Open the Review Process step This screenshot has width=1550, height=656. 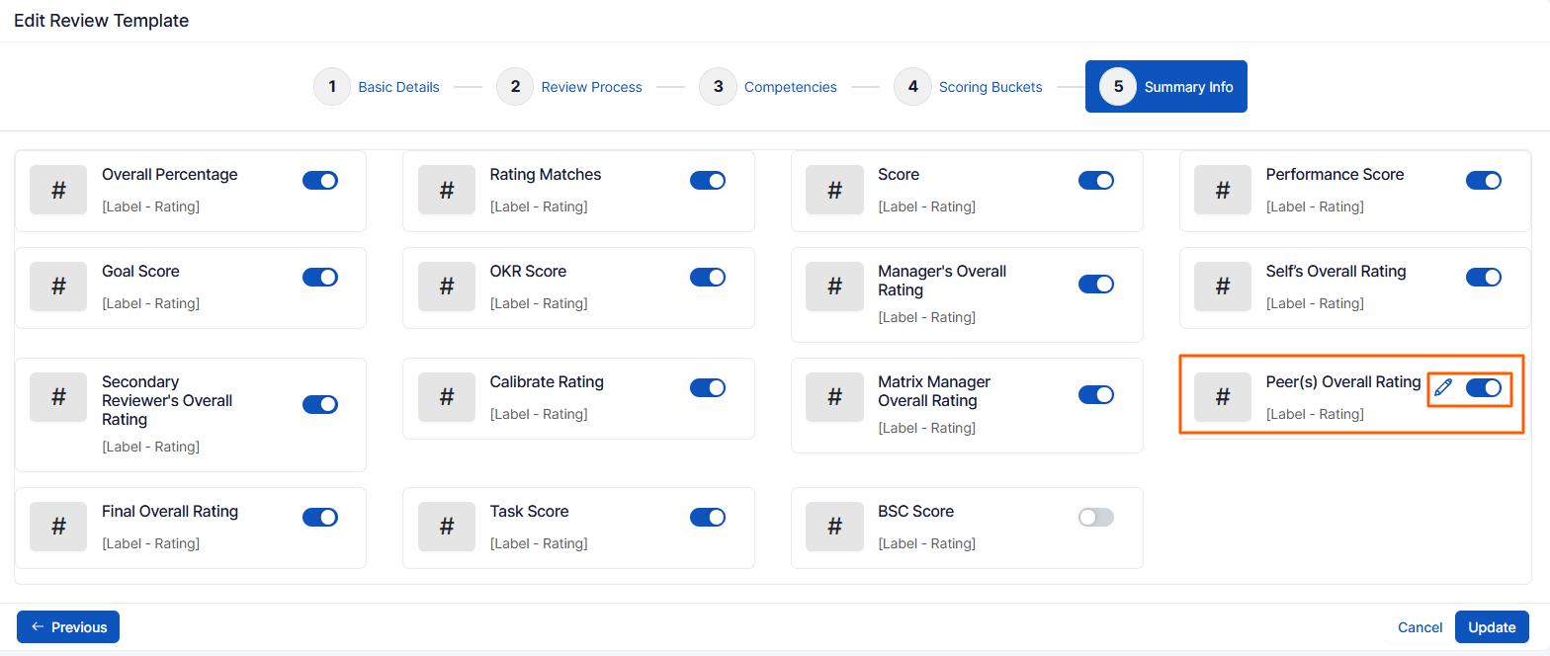(591, 87)
